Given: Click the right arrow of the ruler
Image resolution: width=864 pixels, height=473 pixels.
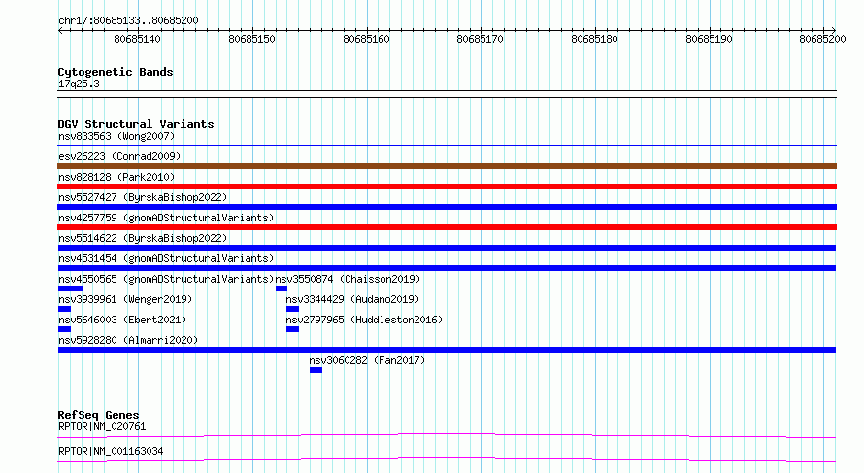Looking at the screenshot, I should coord(833,31).
